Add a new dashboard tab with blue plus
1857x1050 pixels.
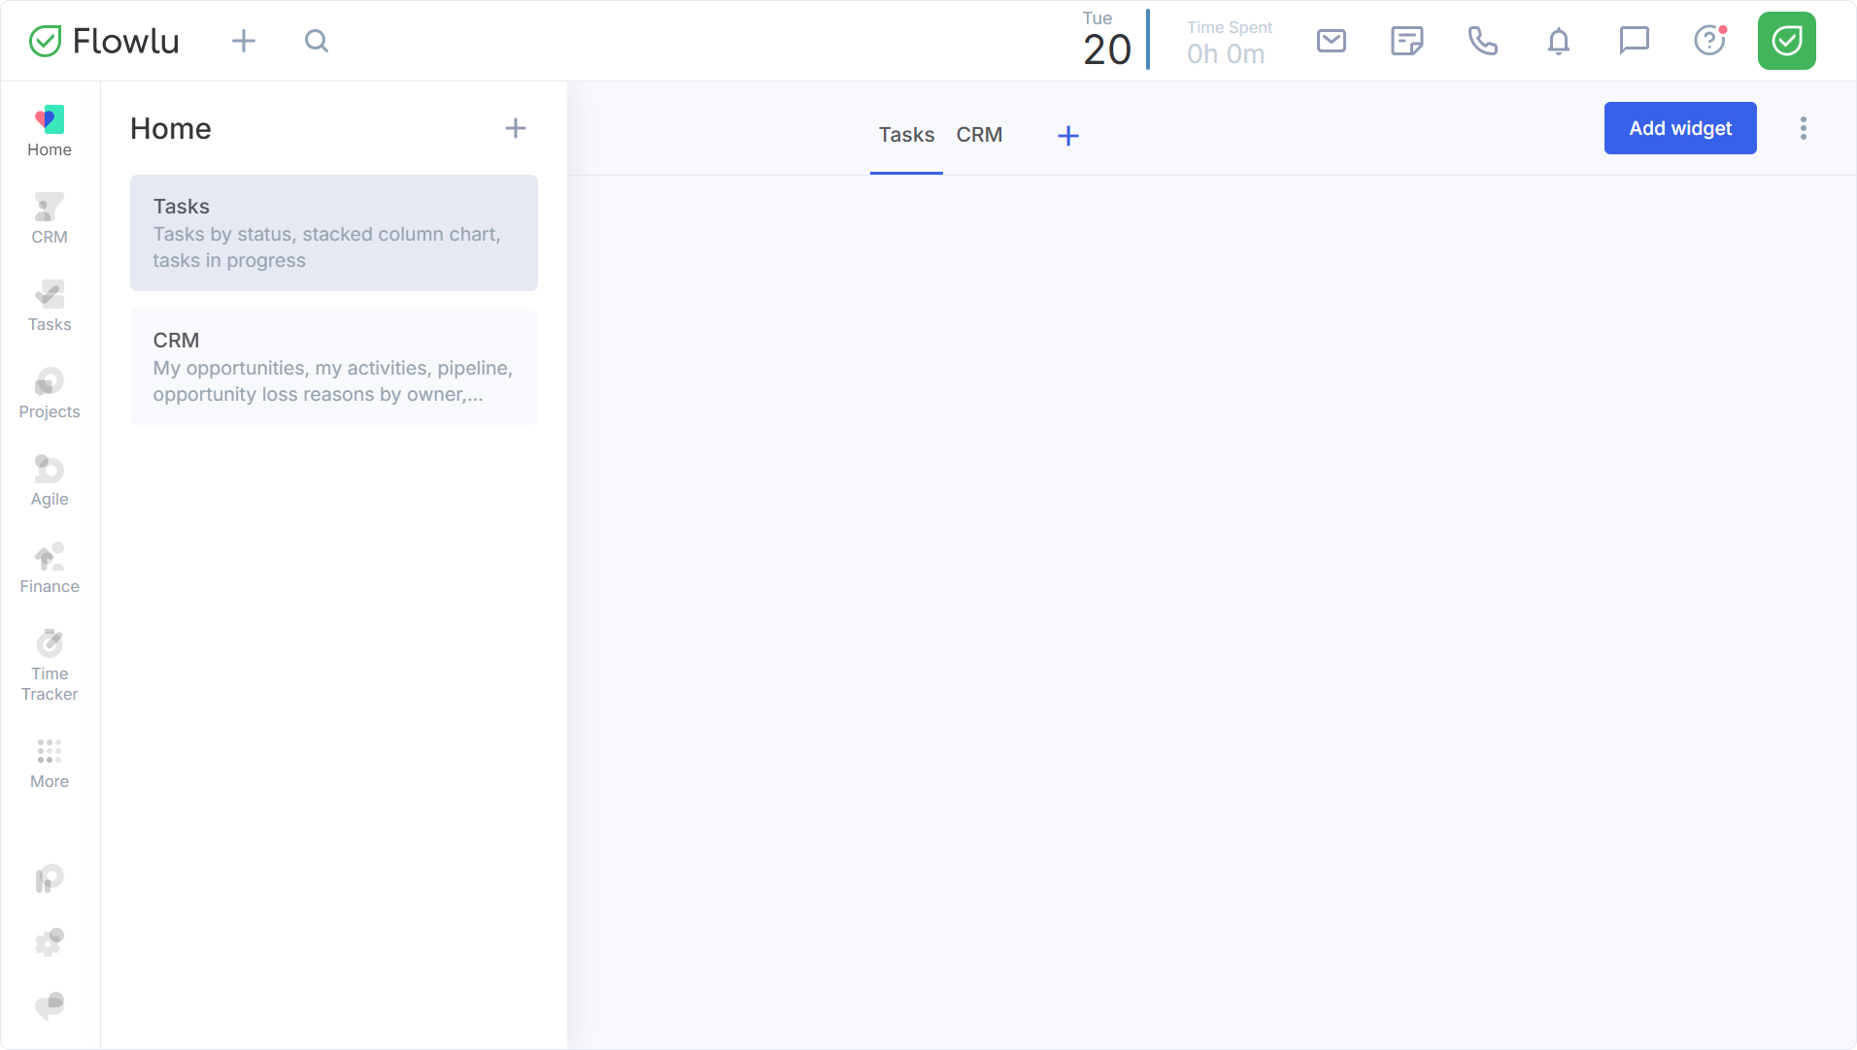point(1067,136)
